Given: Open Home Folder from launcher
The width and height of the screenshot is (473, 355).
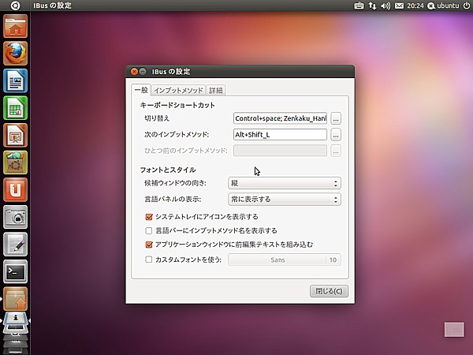Looking at the screenshot, I should click(x=16, y=26).
